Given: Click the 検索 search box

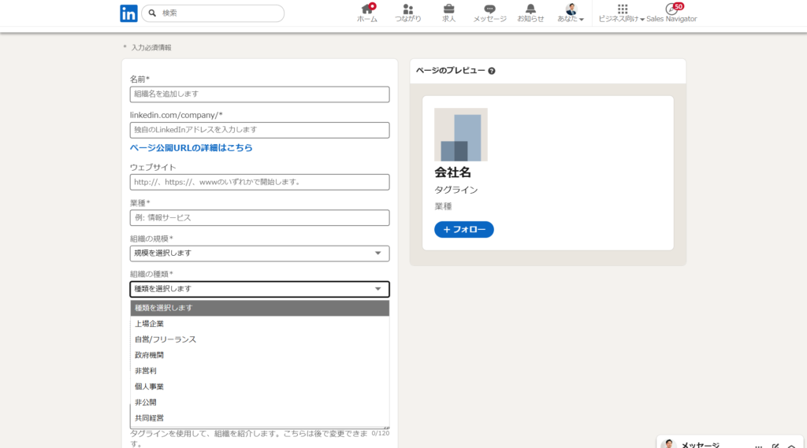Looking at the screenshot, I should tap(213, 13).
